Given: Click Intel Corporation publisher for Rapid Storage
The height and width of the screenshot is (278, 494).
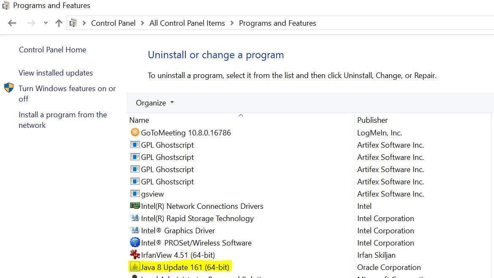Looking at the screenshot, I should pyautogui.click(x=385, y=219).
